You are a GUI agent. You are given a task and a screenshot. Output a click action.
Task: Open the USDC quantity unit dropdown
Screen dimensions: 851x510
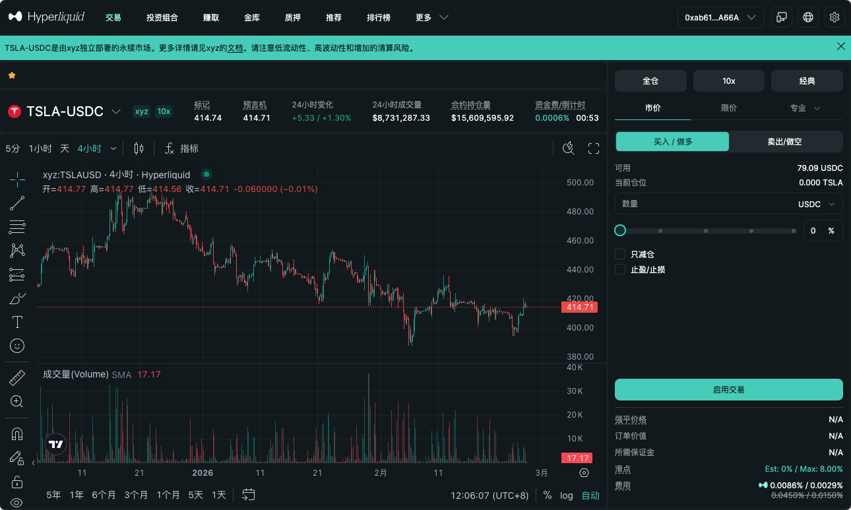coord(816,204)
